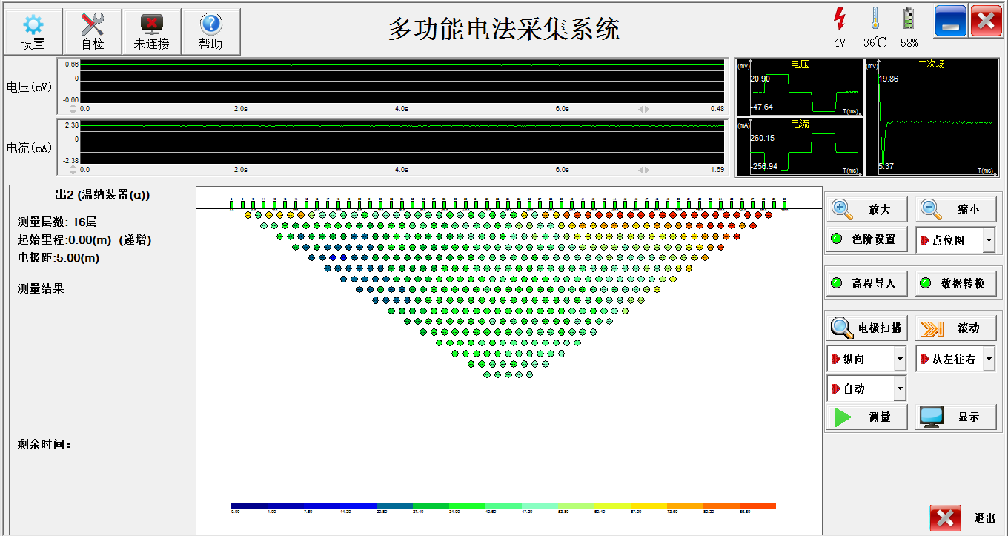Image resolution: width=1008 pixels, height=536 pixels.
Task: Open the 设置 settings gear button
Action: pyautogui.click(x=33, y=32)
